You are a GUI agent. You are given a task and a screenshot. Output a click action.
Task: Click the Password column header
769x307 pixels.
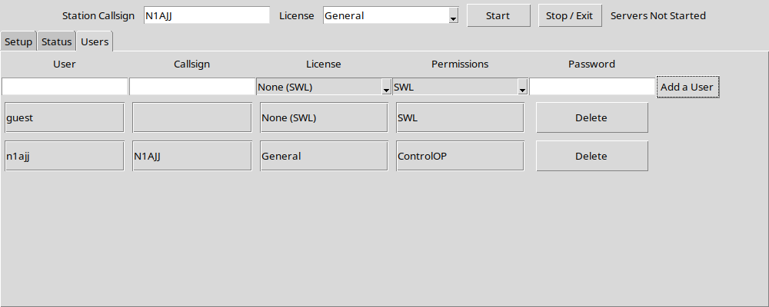click(x=591, y=64)
